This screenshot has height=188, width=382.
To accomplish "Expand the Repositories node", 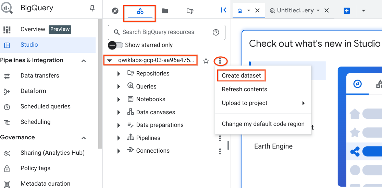I will tap(119, 74).
